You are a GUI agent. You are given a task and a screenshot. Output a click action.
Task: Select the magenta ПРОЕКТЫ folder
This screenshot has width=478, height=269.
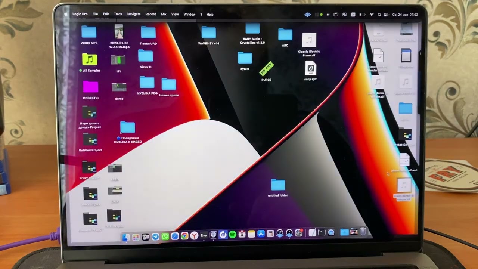pos(90,90)
